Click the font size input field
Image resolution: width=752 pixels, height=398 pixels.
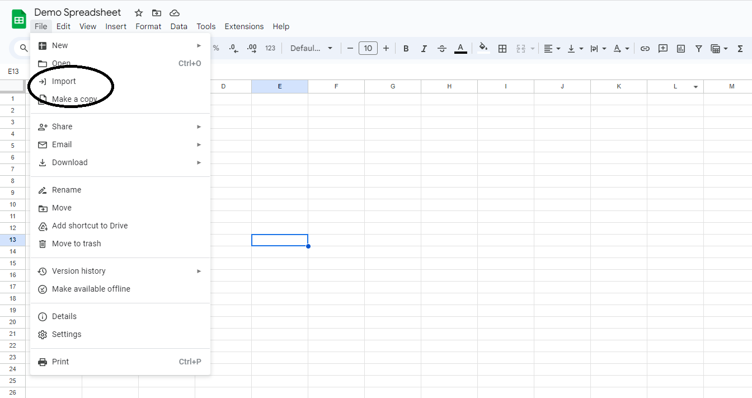[368, 49]
